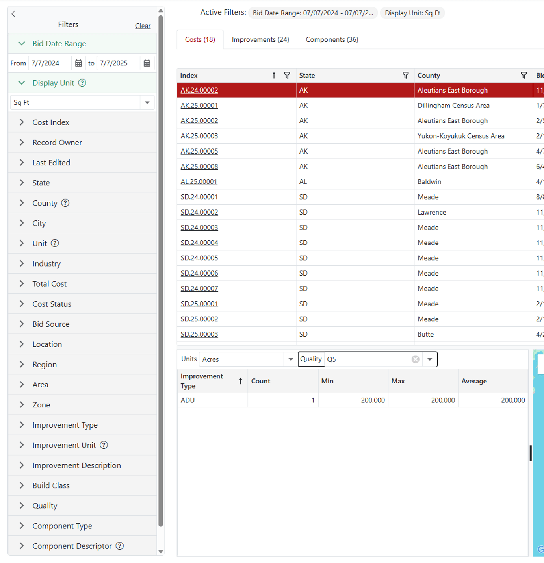This screenshot has height=563, width=544.
Task: Open the To date calendar picker
Action: 147,63
